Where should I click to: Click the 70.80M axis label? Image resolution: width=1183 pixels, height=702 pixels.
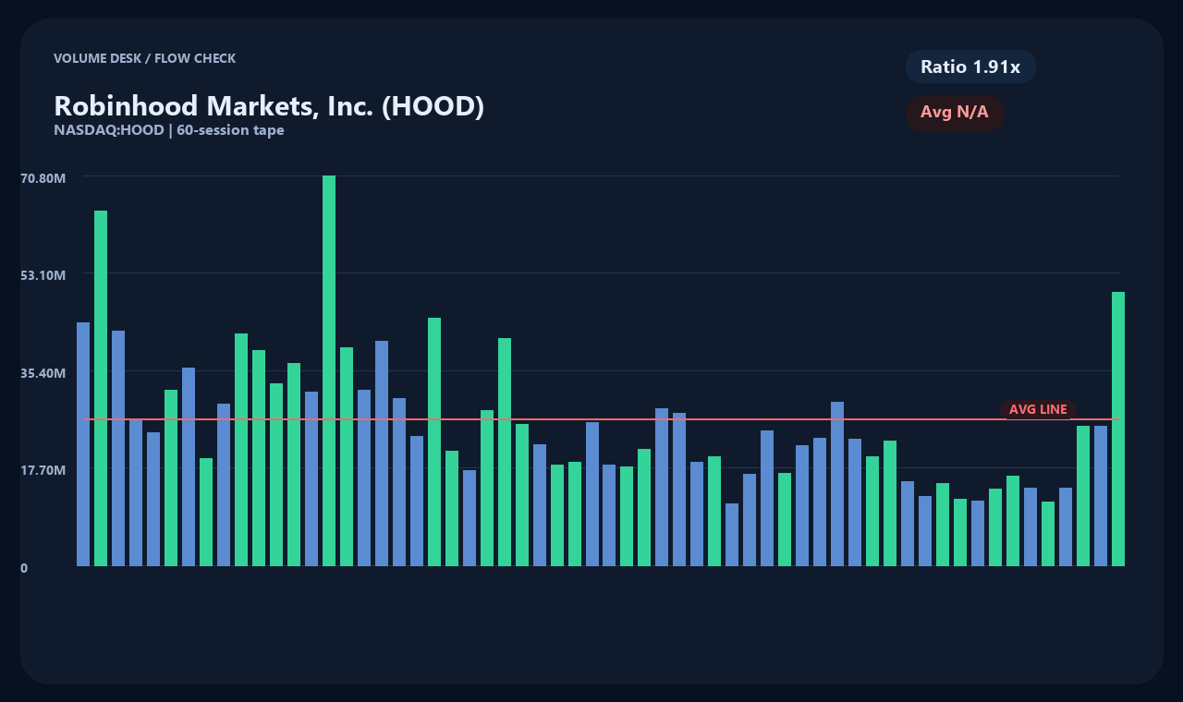tap(43, 177)
